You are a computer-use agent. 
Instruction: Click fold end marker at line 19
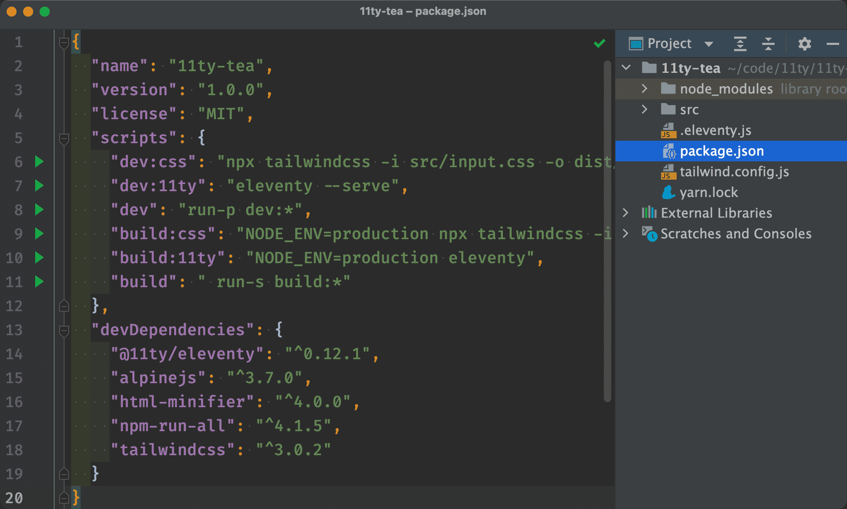(64, 474)
